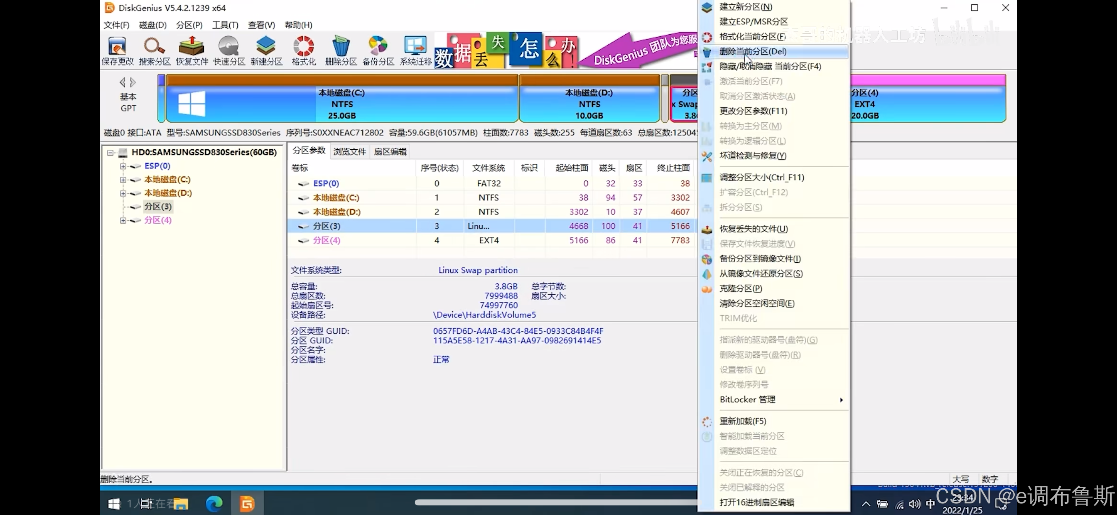This screenshot has height=515, width=1117.
Task: Click the partition GUID value 115A5E58
Action: [517, 341]
